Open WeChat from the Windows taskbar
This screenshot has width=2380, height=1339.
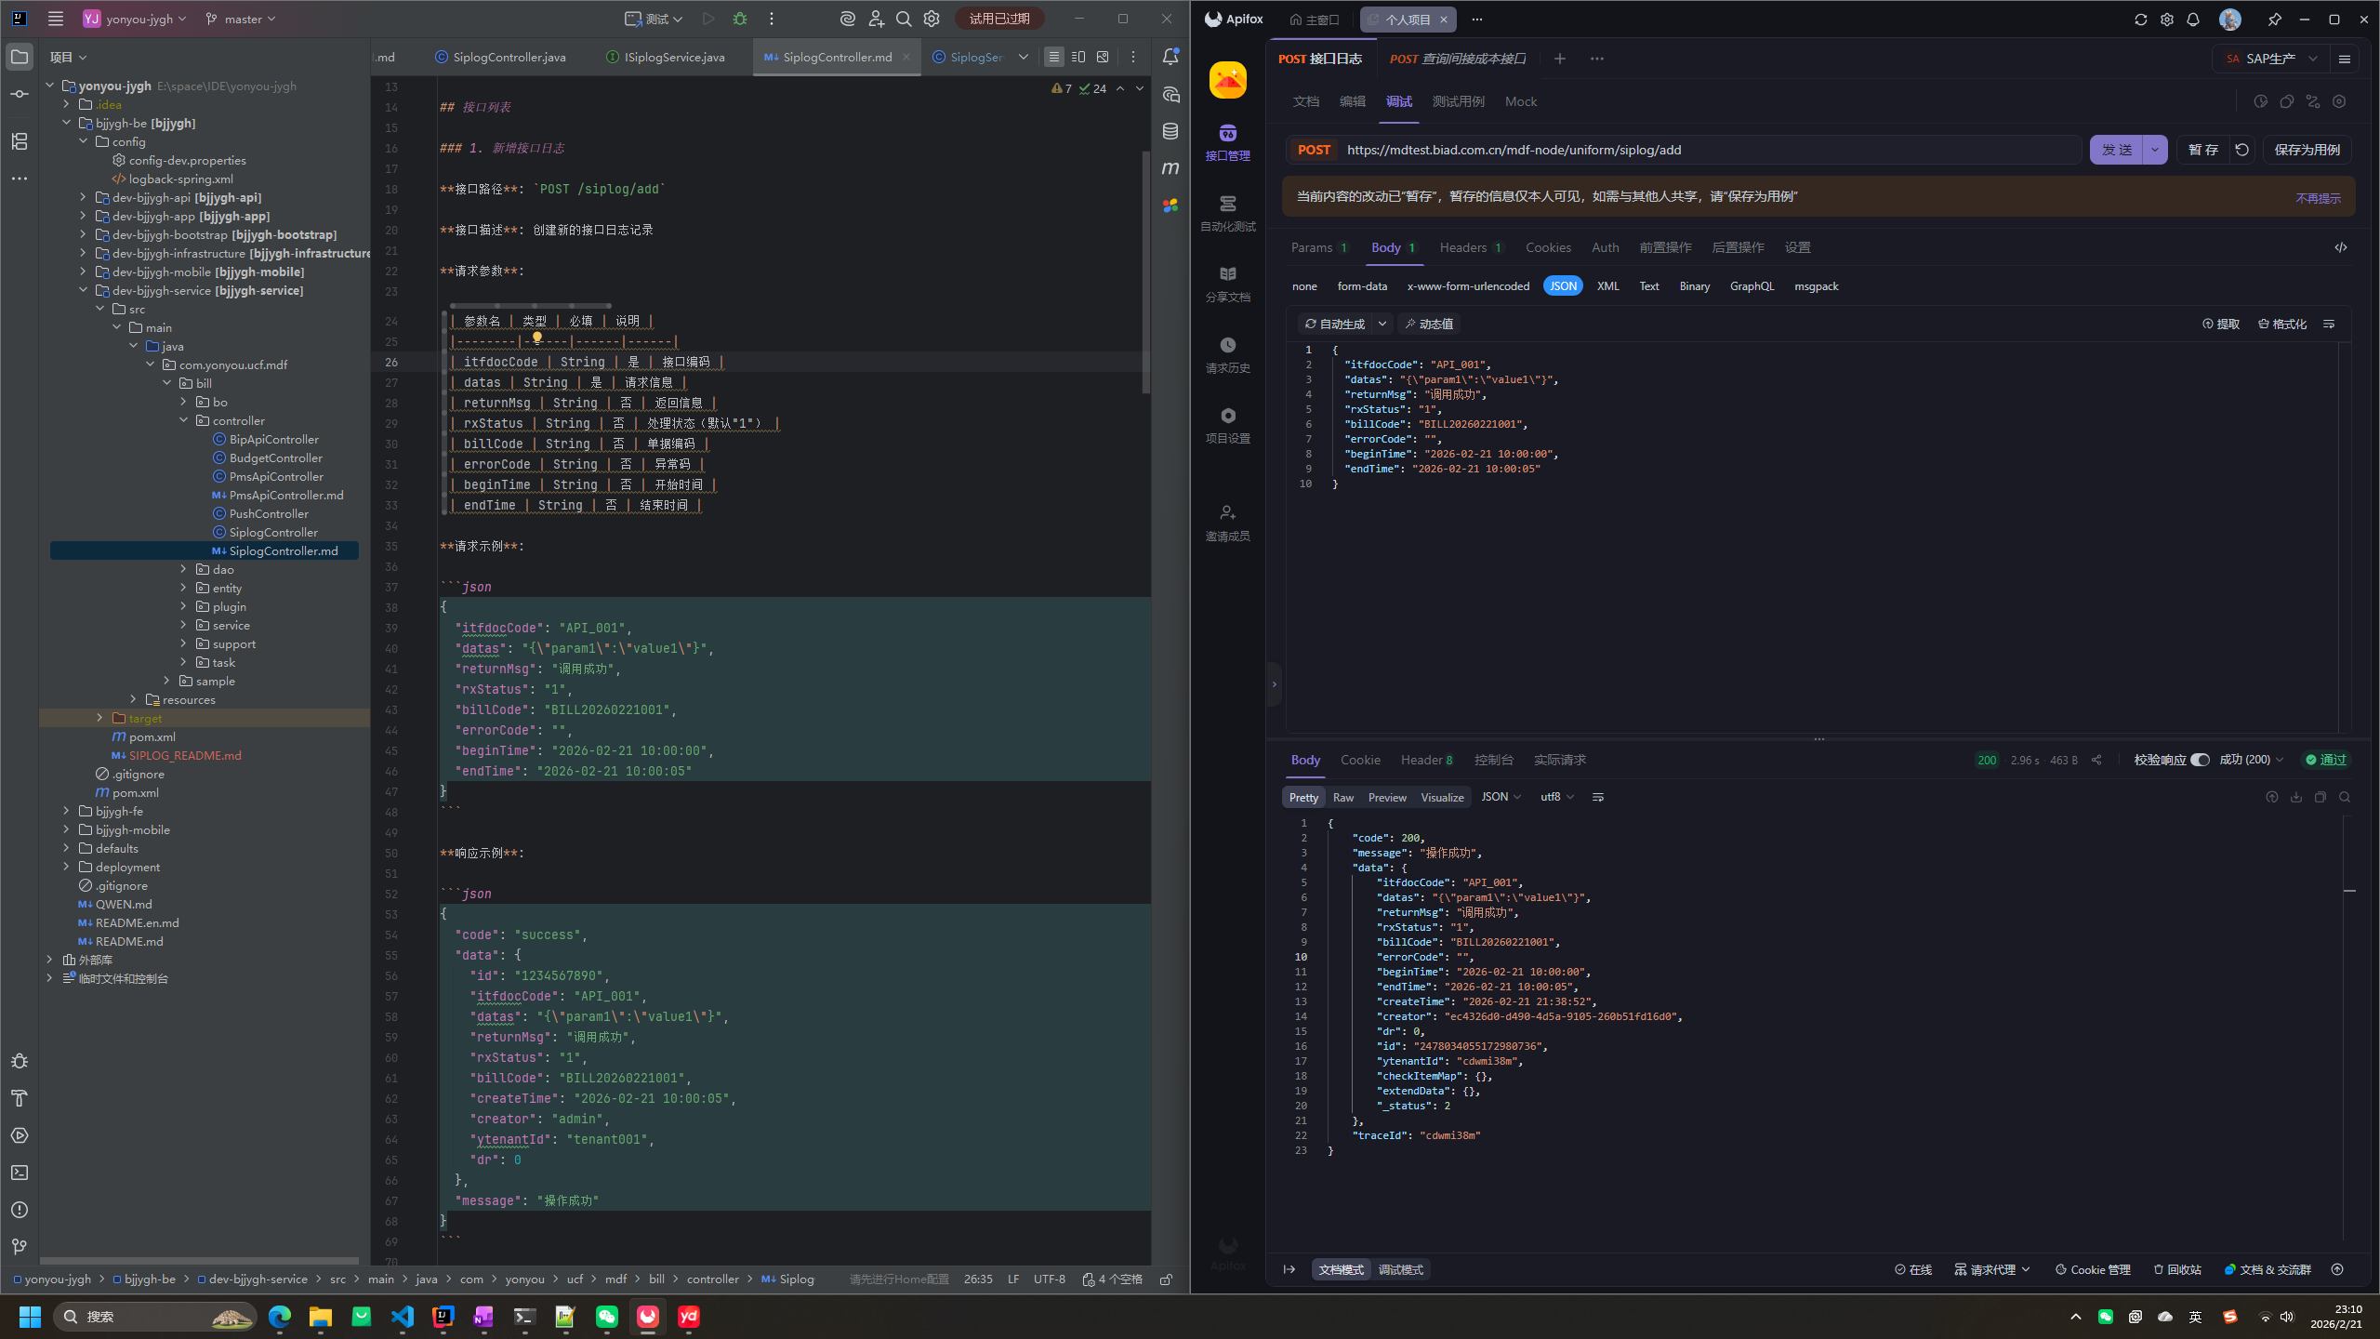606,1317
